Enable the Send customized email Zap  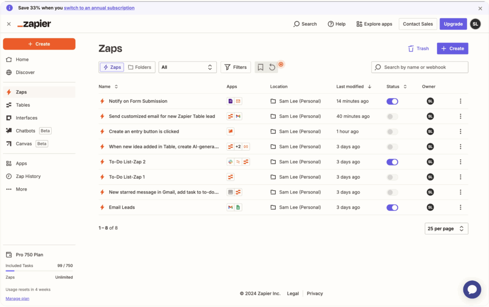[392, 116]
